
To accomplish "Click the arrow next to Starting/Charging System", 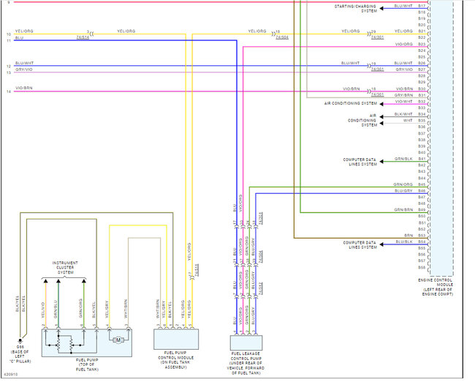I will click(x=381, y=9).
